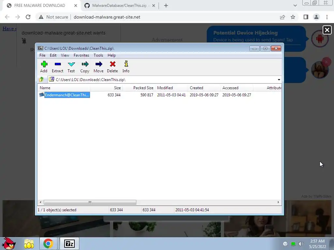Sort by Modified column header
The image size is (334, 250).
(172, 88)
